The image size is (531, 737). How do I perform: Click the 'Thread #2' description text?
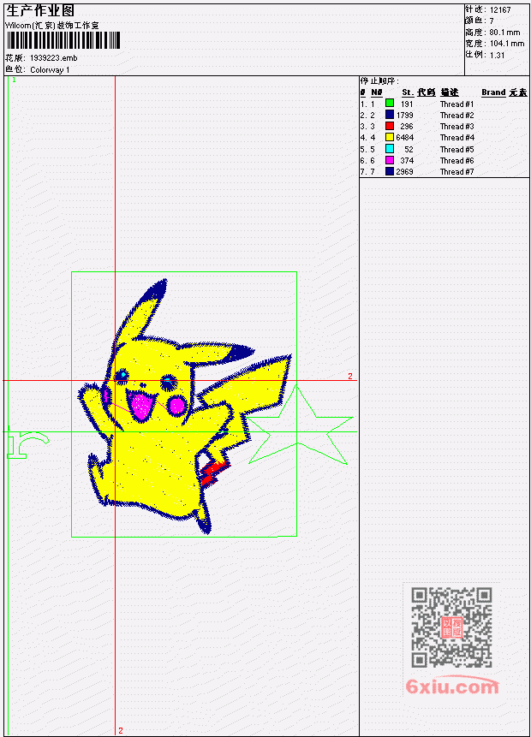[456, 116]
